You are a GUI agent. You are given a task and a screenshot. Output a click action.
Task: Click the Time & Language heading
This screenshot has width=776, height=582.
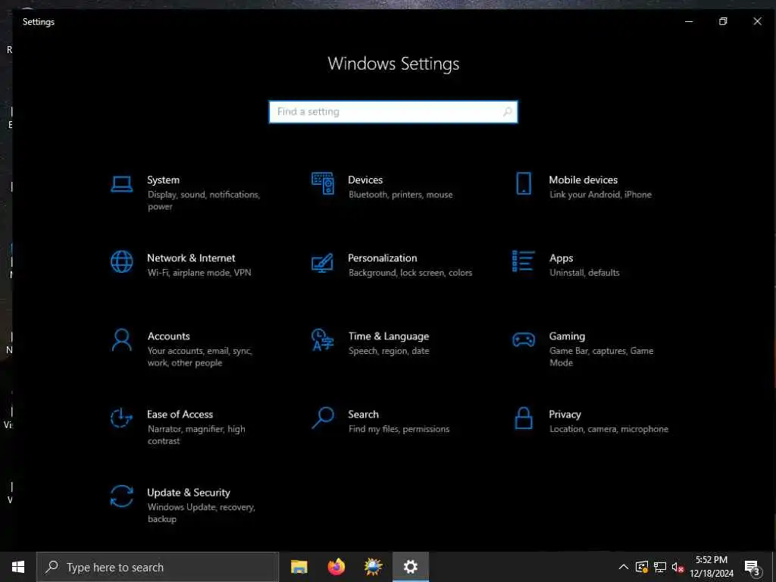389,336
